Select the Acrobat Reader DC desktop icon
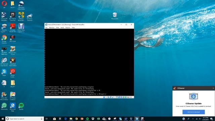 13,28
